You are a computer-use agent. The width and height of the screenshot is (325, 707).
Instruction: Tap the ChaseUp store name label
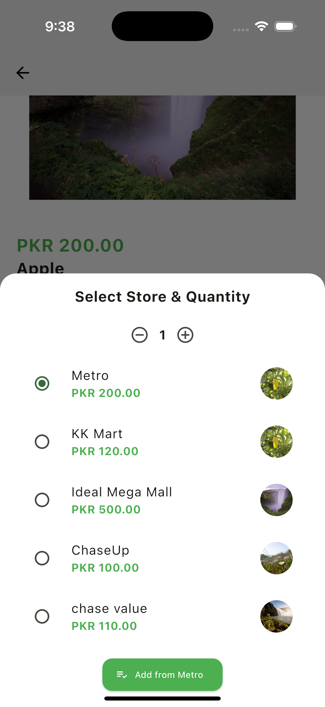point(100,550)
